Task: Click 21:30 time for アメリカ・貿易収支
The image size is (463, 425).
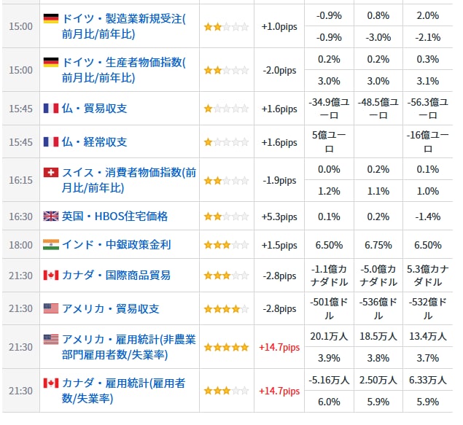Action: 20,308
